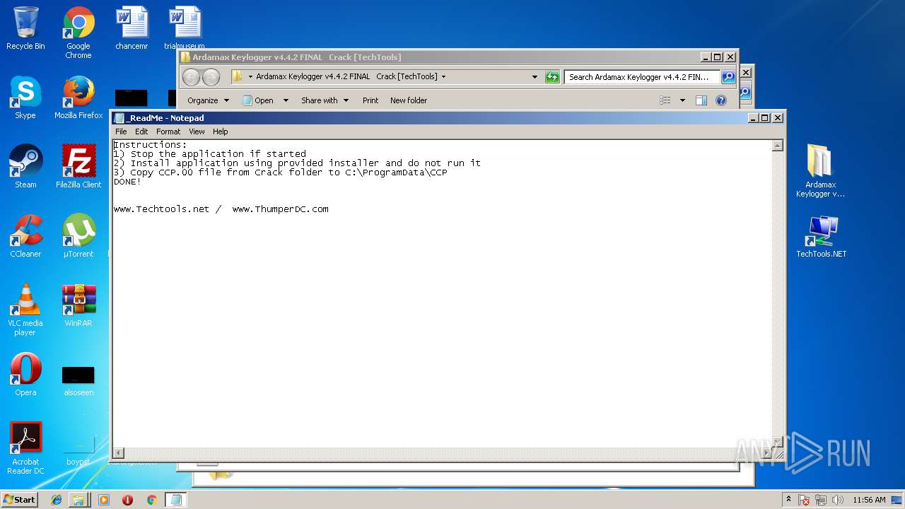
Task: Open the Acrobat Reader DC shortcut
Action: (25, 448)
